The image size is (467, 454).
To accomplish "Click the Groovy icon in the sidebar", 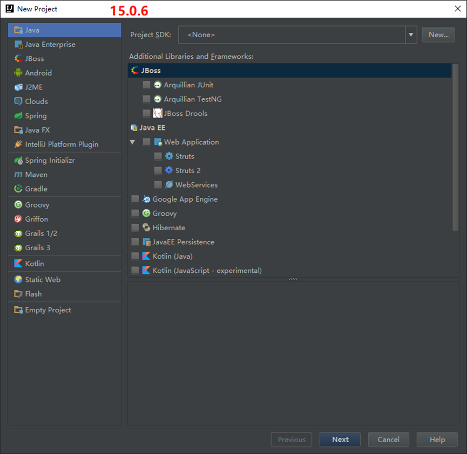I will [18, 205].
